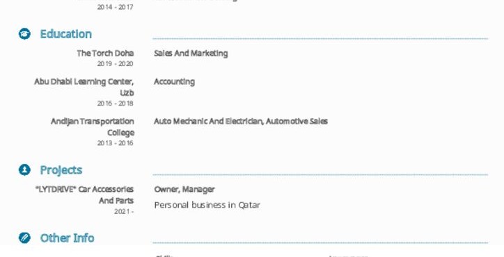Image resolution: width=504 pixels, height=257 pixels.
Task: Click Abu Dhabi Learning Center entry
Action: pos(84,87)
